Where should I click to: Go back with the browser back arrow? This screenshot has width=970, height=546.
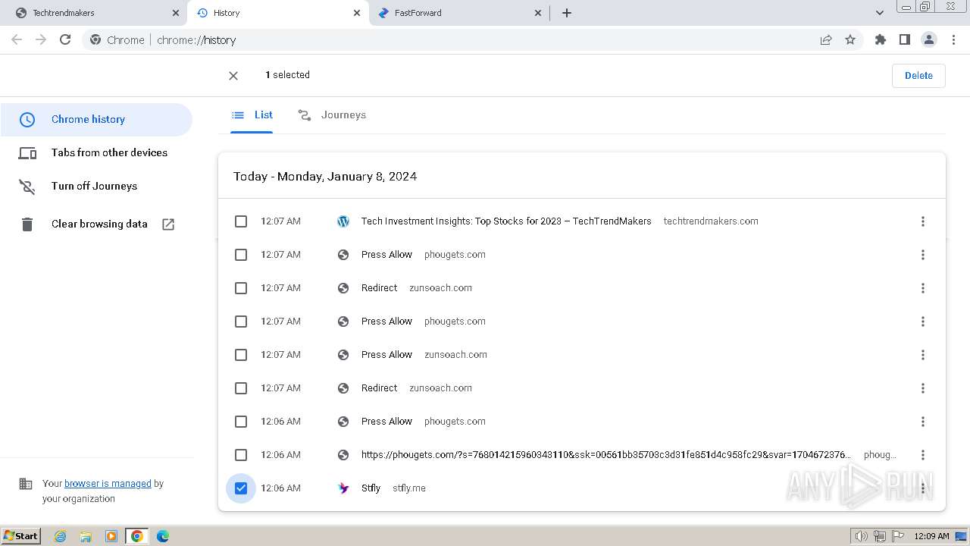[17, 39]
